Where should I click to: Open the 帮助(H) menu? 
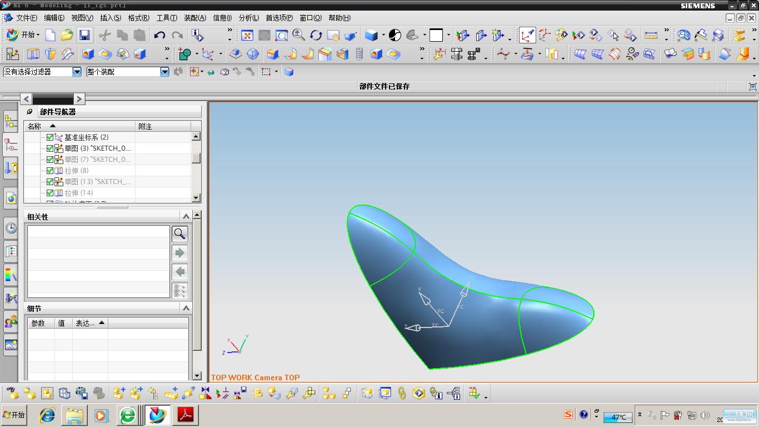click(339, 18)
